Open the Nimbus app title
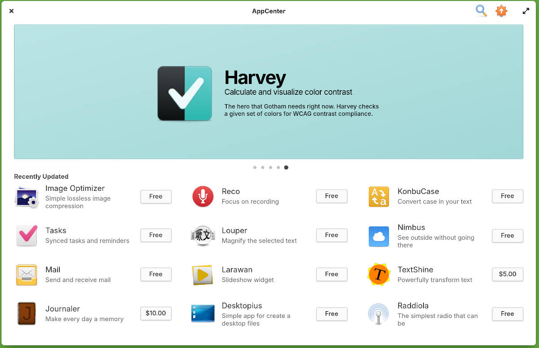Viewport: 539px width, 348px height. (411, 227)
